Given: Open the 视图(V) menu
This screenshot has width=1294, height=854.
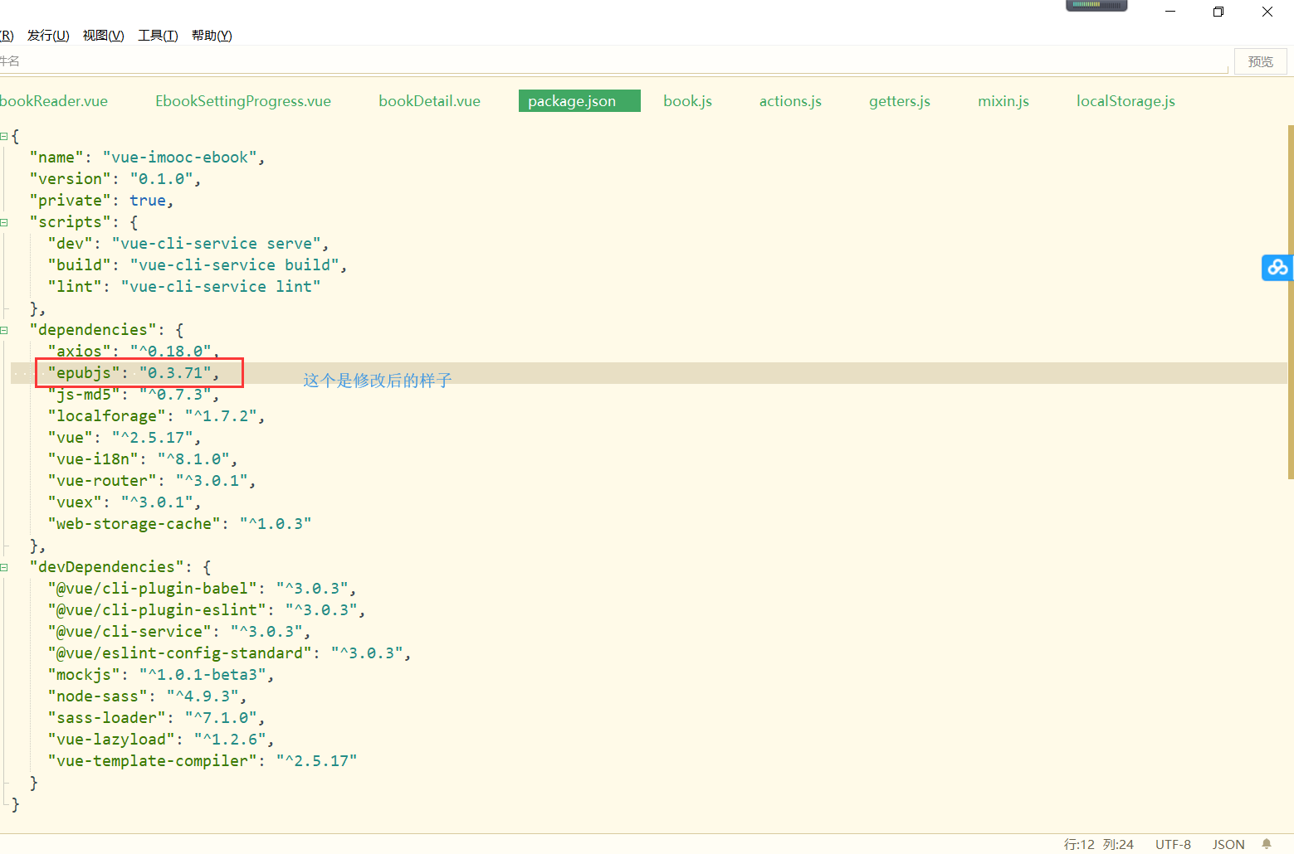Looking at the screenshot, I should pos(103,36).
